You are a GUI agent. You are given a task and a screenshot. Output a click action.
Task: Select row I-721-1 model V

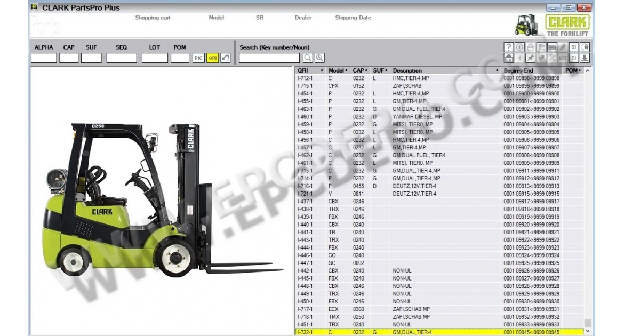tap(439, 194)
